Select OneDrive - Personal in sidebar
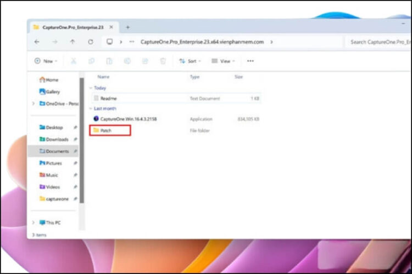This screenshot has width=412, height=274. pos(59,104)
